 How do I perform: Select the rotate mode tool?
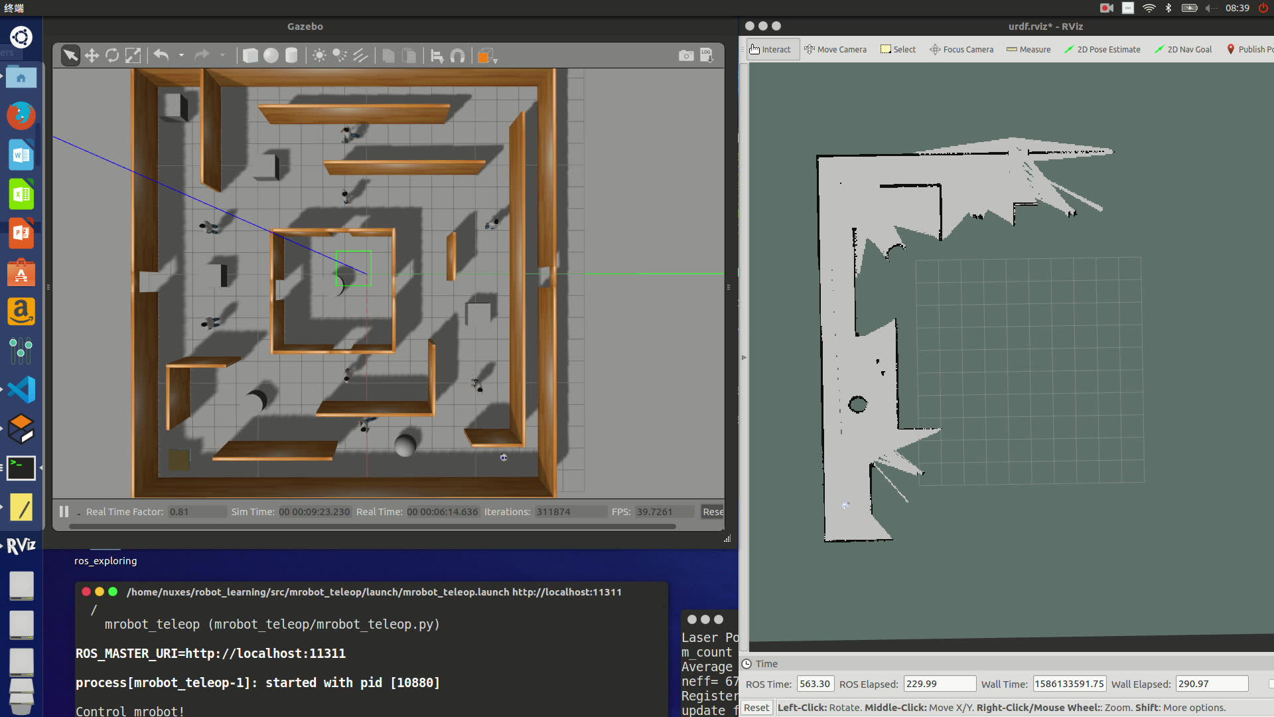(x=112, y=56)
